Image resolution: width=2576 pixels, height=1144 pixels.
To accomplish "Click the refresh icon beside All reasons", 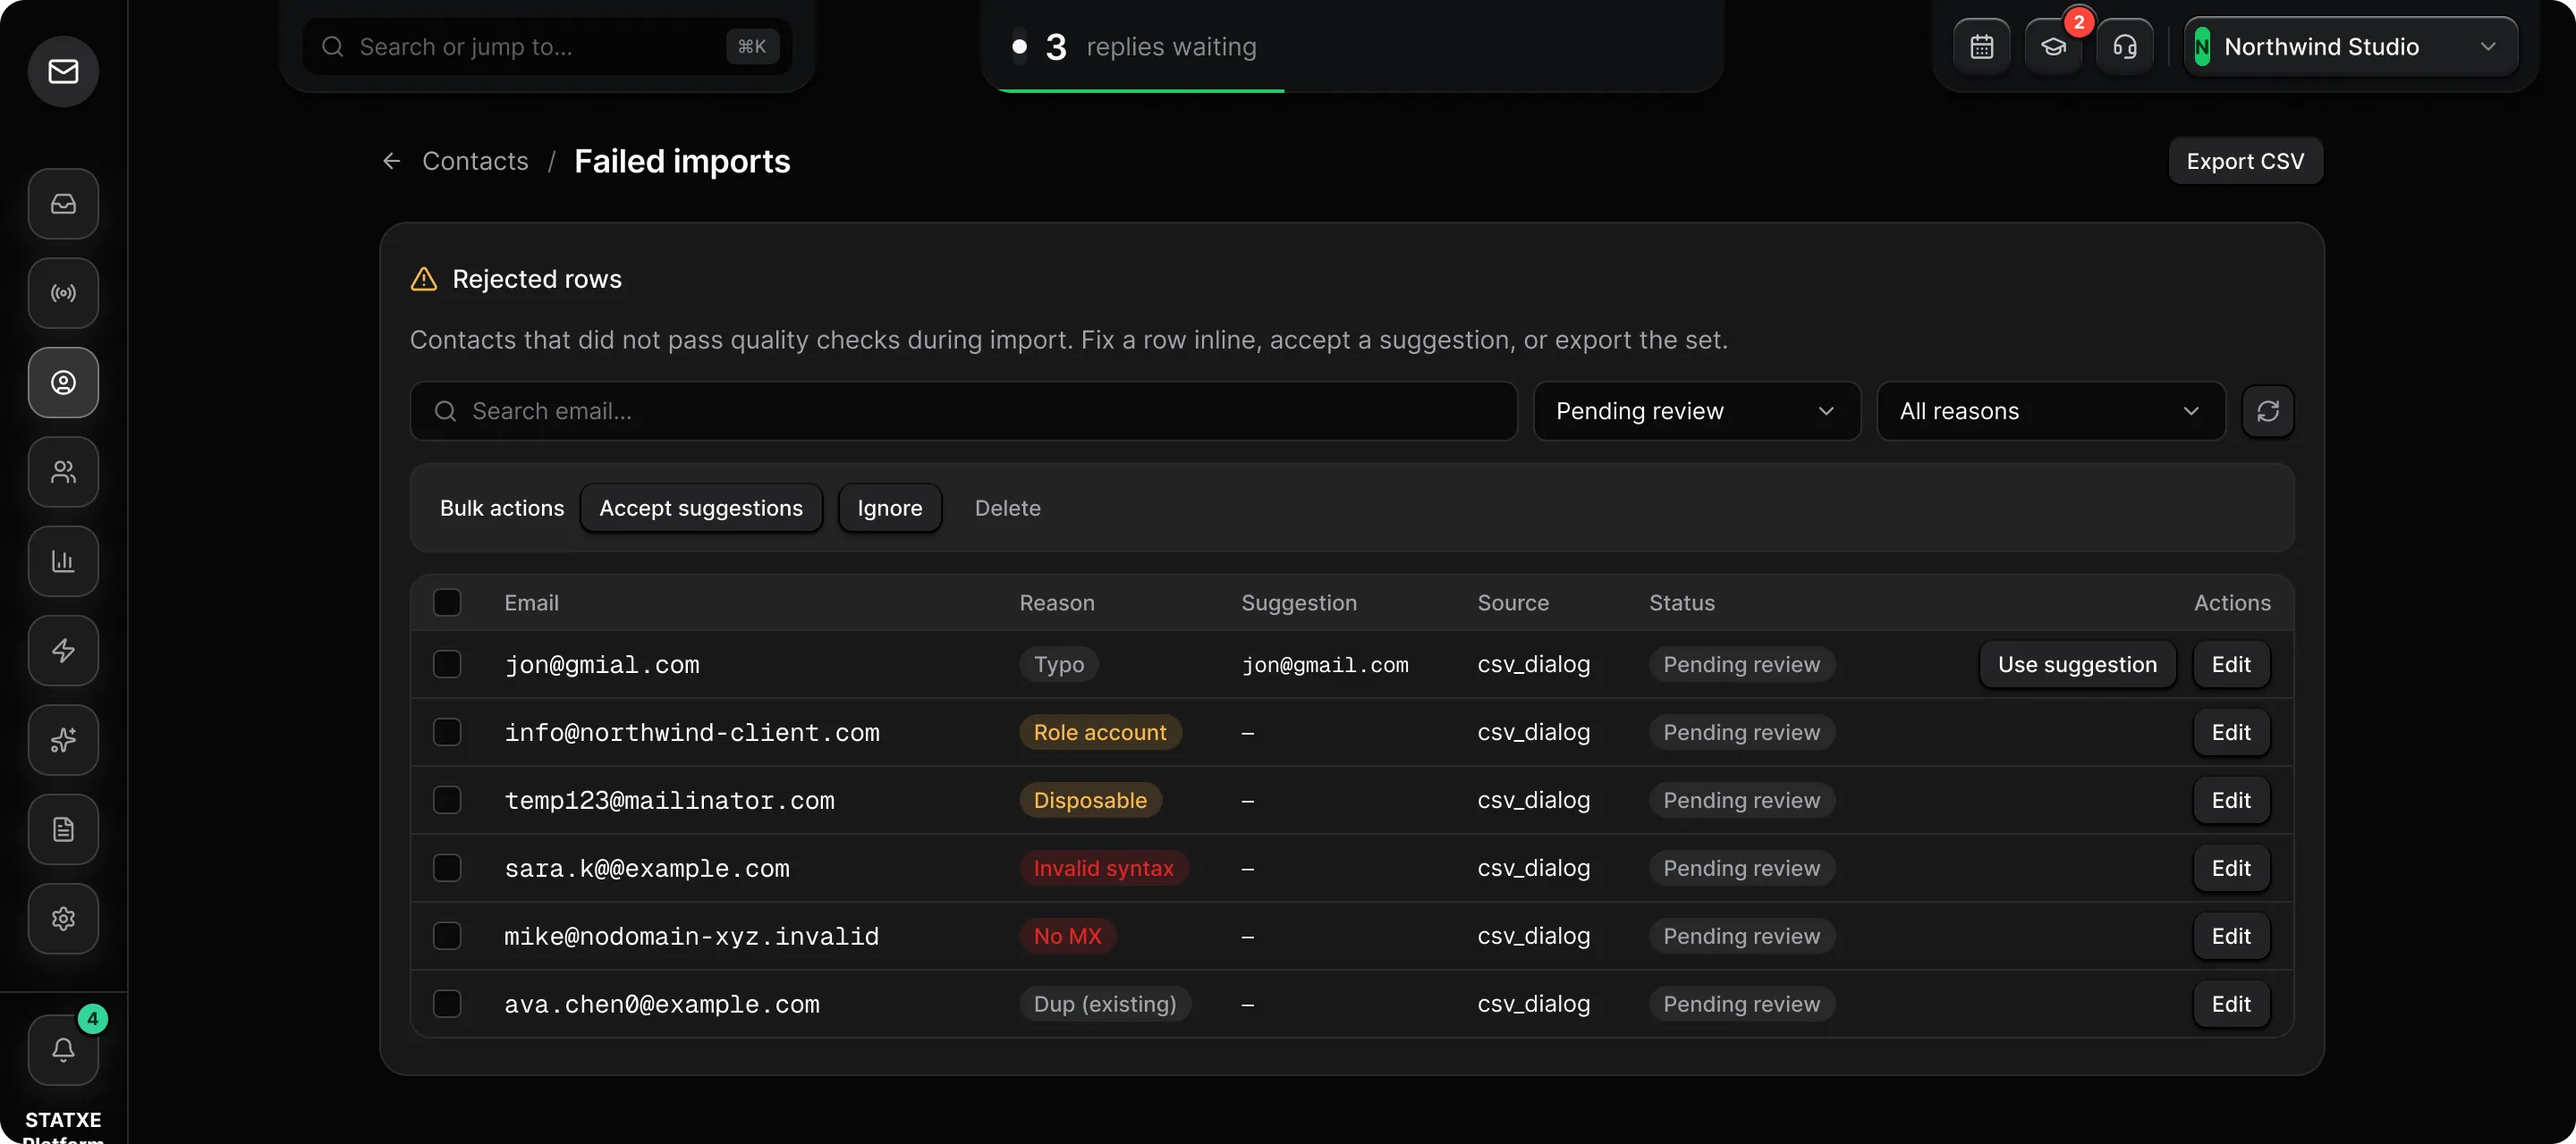I will point(2267,410).
